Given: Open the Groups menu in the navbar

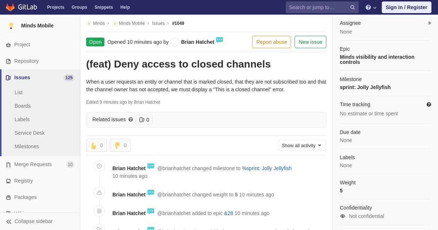Looking at the screenshot, I should [x=79, y=7].
